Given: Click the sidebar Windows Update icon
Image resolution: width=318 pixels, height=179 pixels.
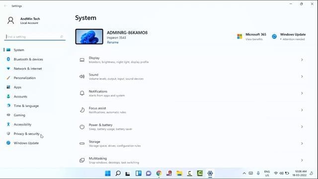Looking at the screenshot, I should click(x=8, y=143).
